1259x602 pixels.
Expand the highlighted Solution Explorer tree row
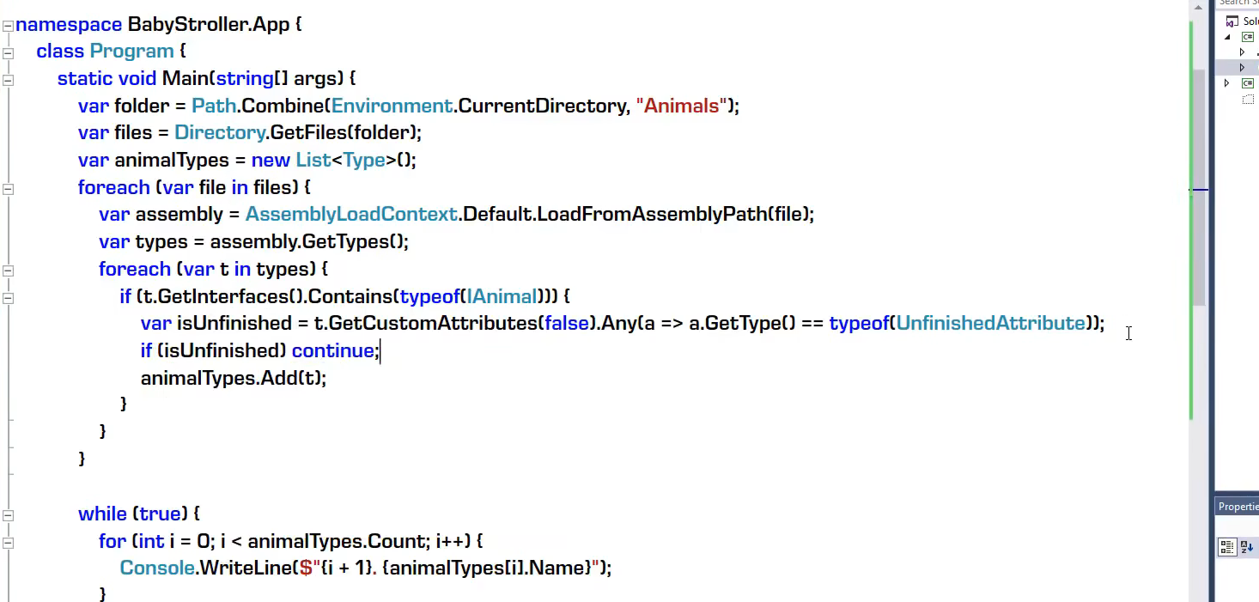point(1242,67)
